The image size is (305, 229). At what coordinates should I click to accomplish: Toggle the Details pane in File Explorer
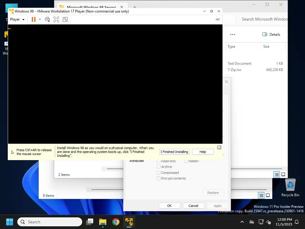(271, 35)
